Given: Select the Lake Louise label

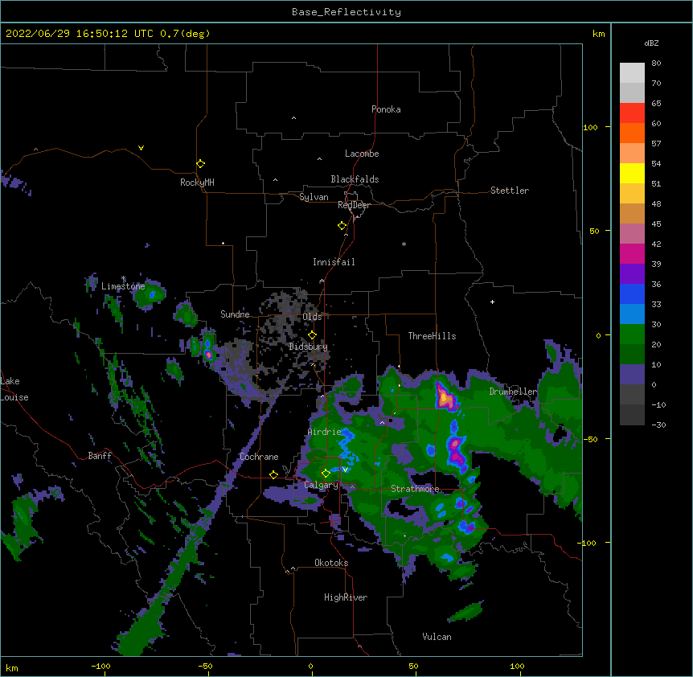Looking at the screenshot, I should 14,389.
